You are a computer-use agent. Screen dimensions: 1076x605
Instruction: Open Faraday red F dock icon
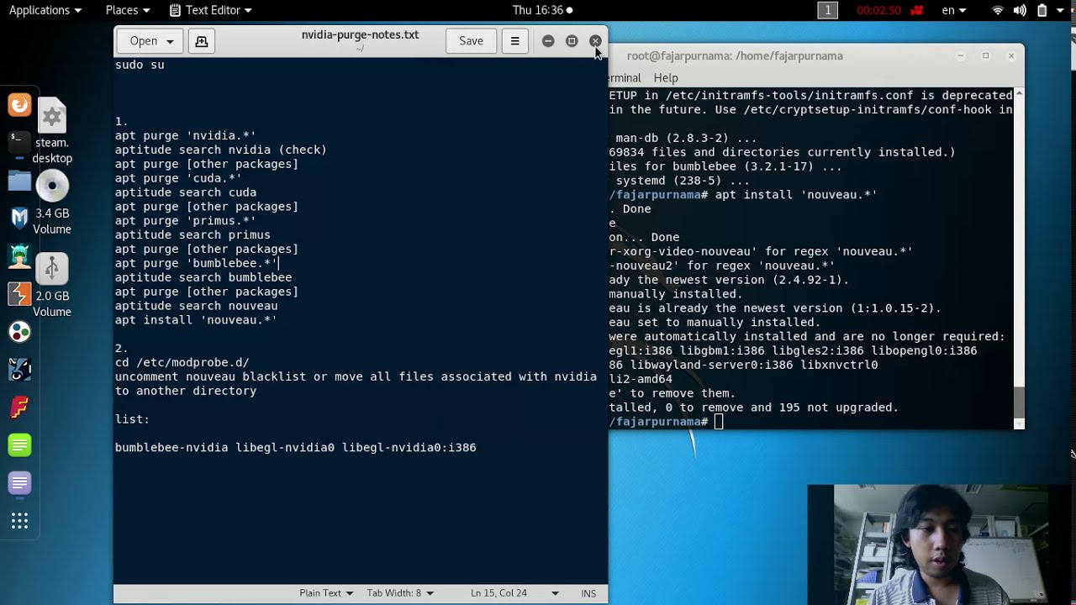tap(19, 408)
